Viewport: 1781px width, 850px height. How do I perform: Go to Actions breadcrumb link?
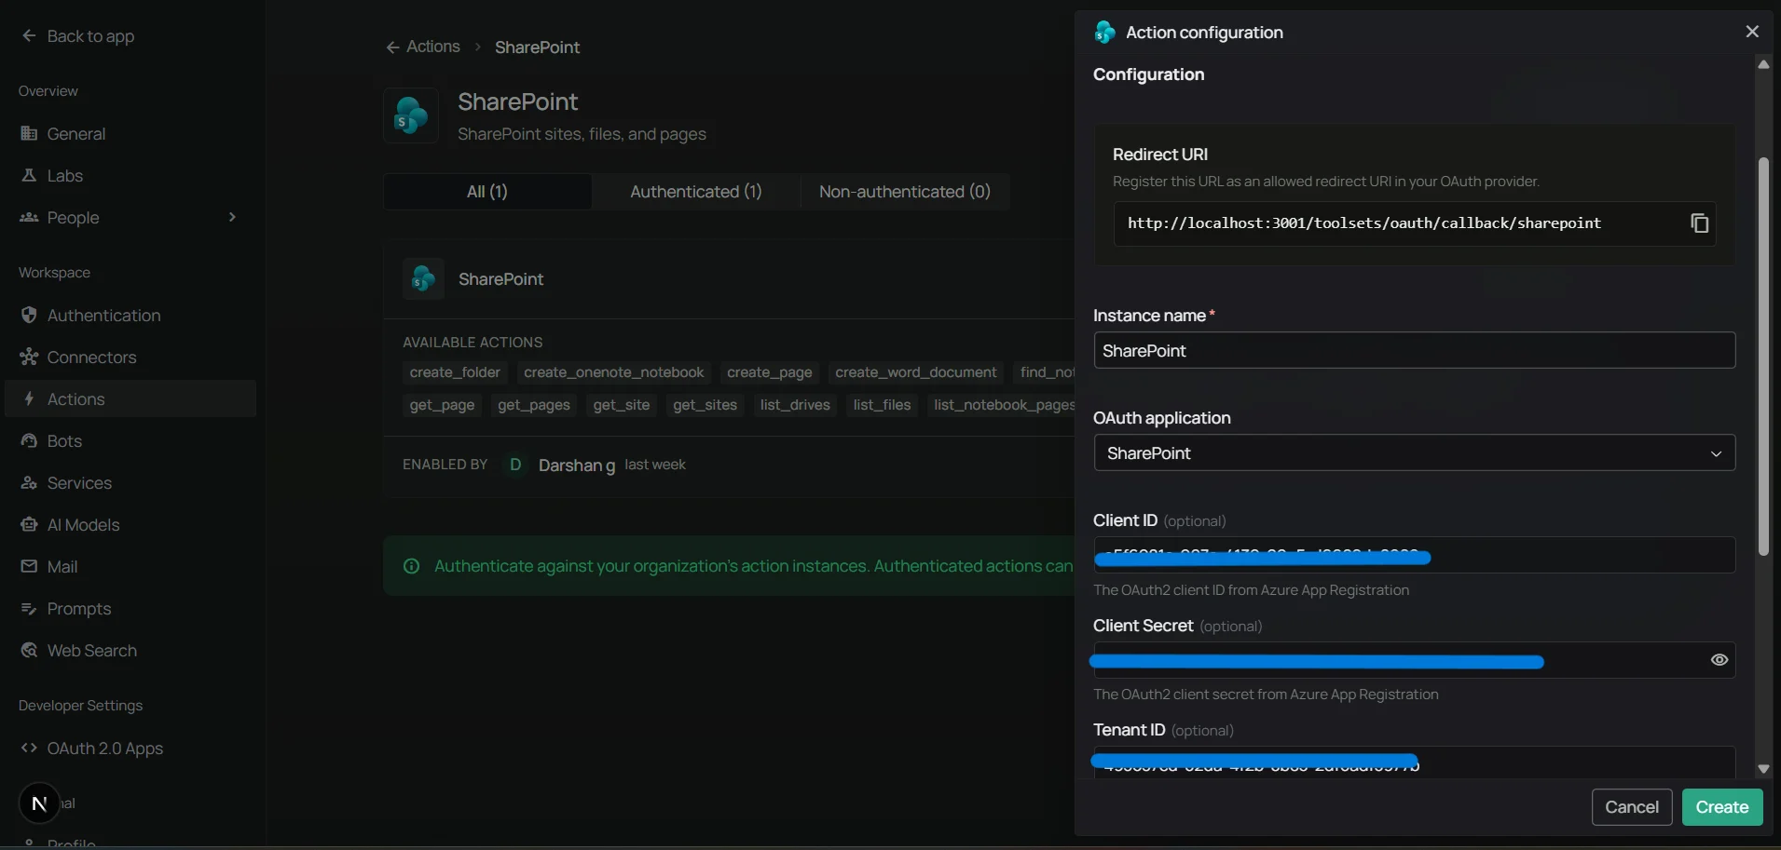pos(432,47)
